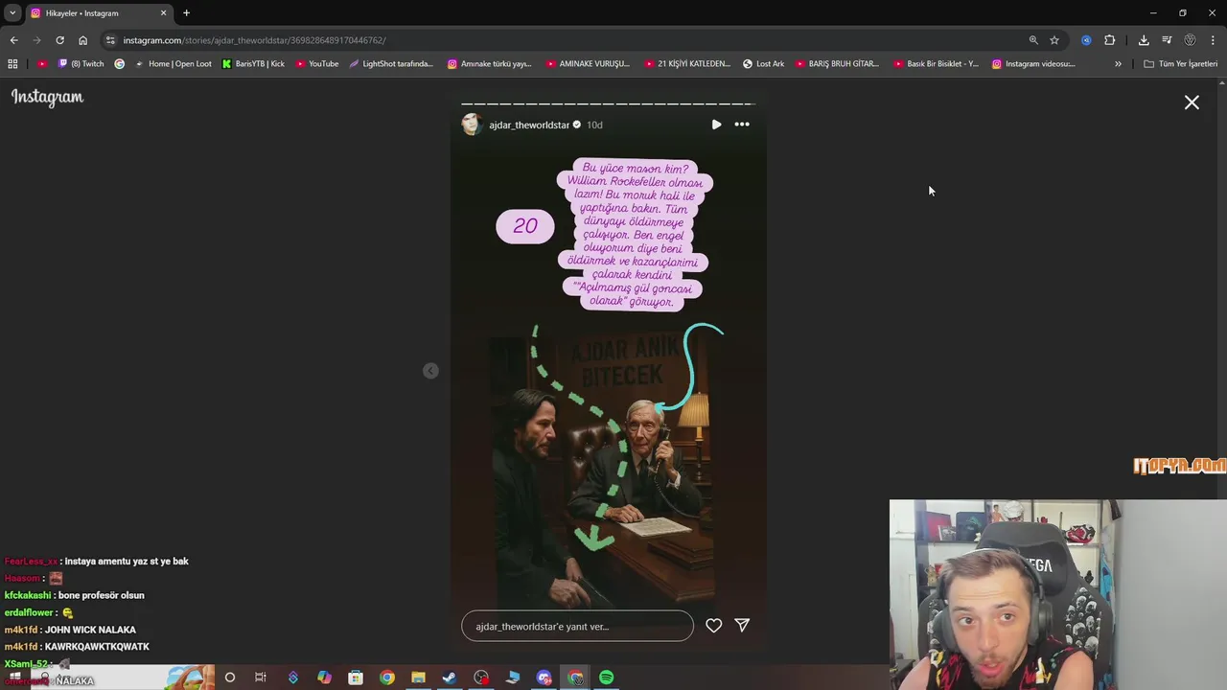Open the 21 KİŞİYİ KATLEDEN bookmark
Viewport: 1227px width, 690px height.
[686, 64]
